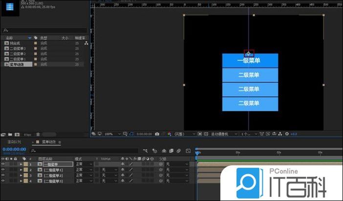
Task: Toggle visibility of layer 2 二级菜单1
Action: click(x=3, y=170)
